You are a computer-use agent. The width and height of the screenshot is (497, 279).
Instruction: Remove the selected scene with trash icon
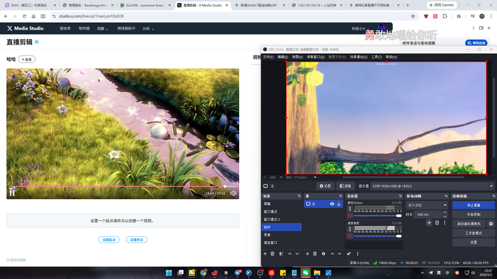coord(272,254)
